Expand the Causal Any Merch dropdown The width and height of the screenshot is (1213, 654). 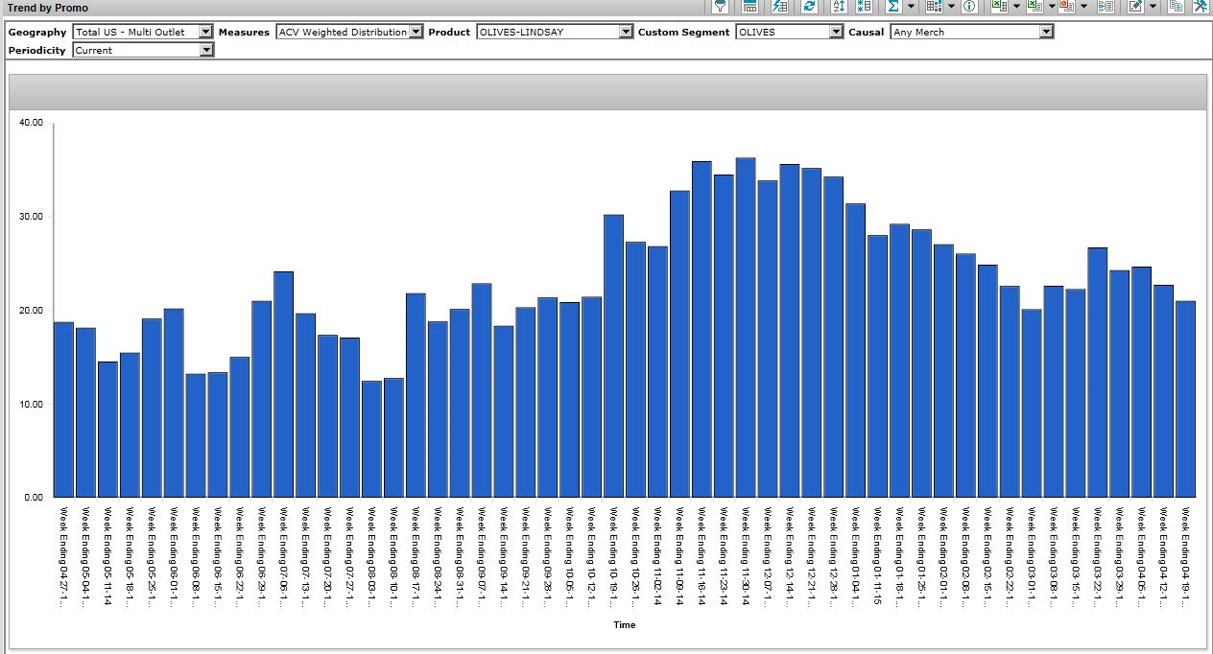point(1046,32)
